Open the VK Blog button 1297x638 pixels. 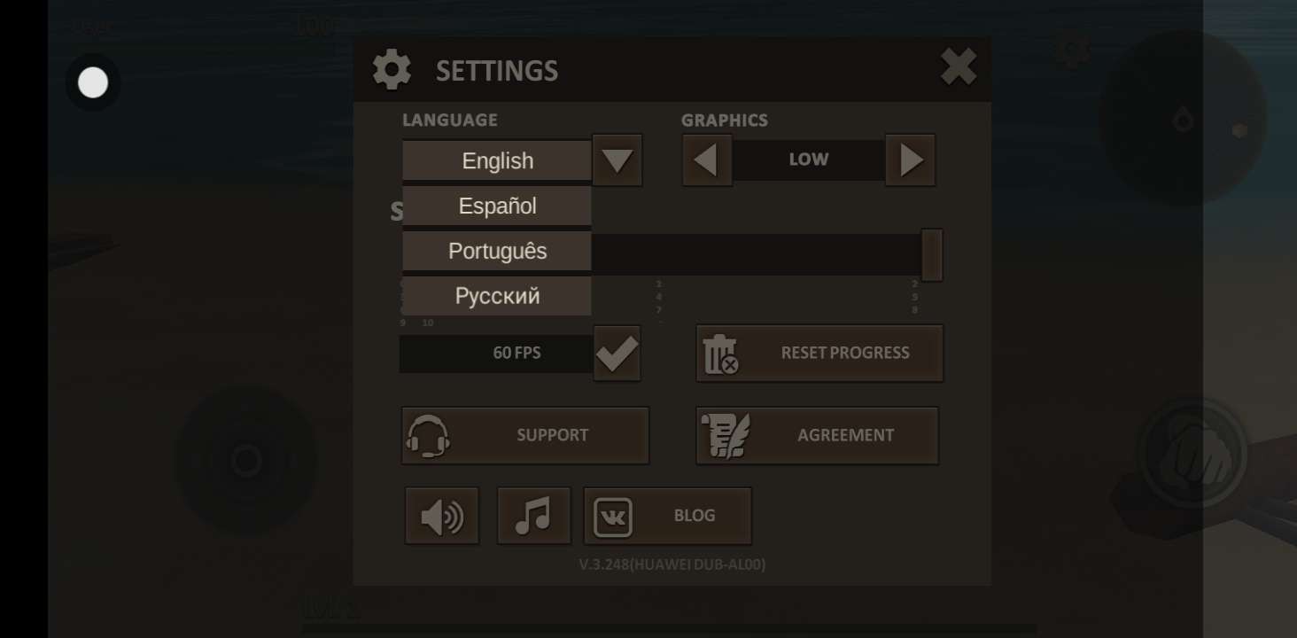pos(667,516)
